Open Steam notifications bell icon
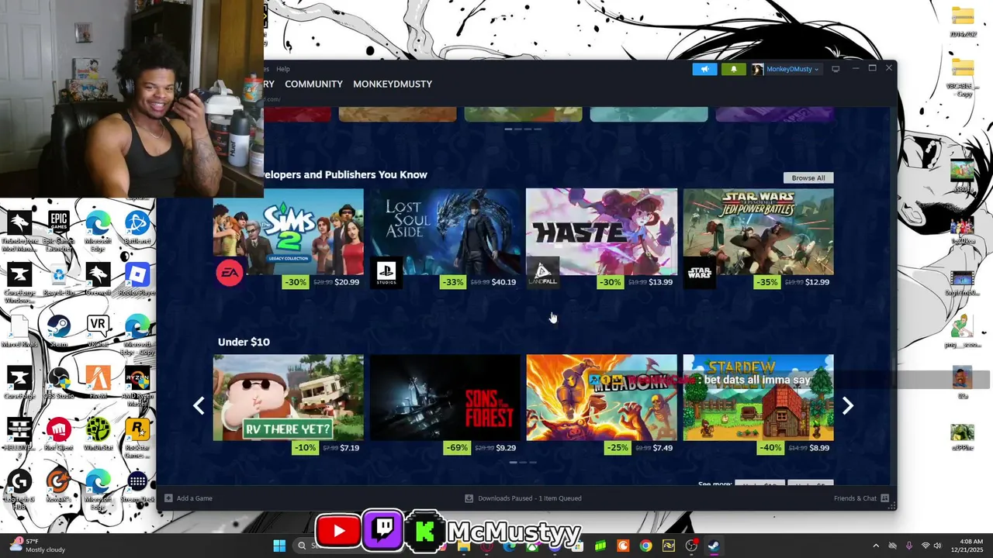 (x=733, y=69)
